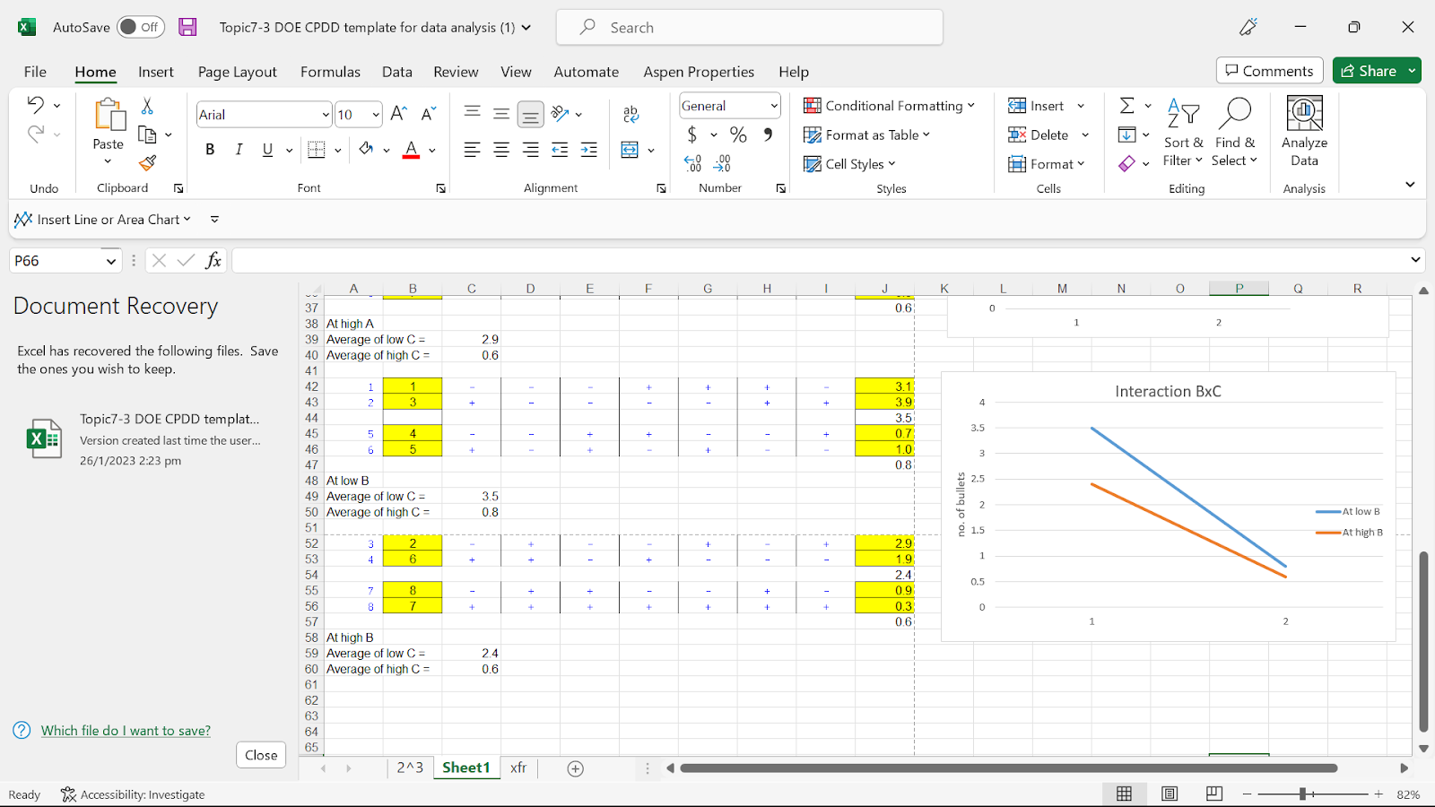
Task: Click the Paste clipboard icon
Action: (x=109, y=116)
